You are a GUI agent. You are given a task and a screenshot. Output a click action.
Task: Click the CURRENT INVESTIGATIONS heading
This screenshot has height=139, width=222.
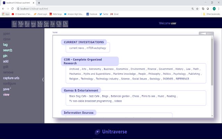(x=84, y=42)
